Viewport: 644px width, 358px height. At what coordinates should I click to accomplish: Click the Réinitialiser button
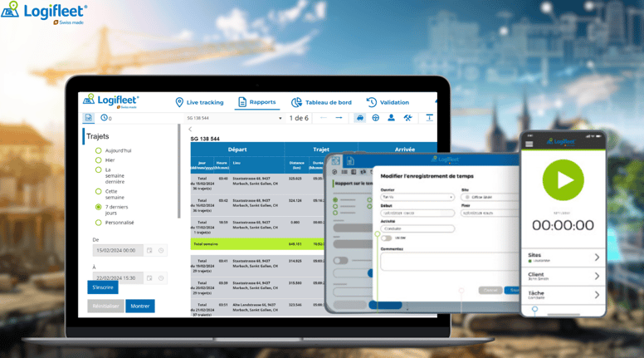105,306
